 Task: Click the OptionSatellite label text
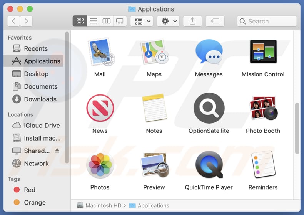click(209, 131)
